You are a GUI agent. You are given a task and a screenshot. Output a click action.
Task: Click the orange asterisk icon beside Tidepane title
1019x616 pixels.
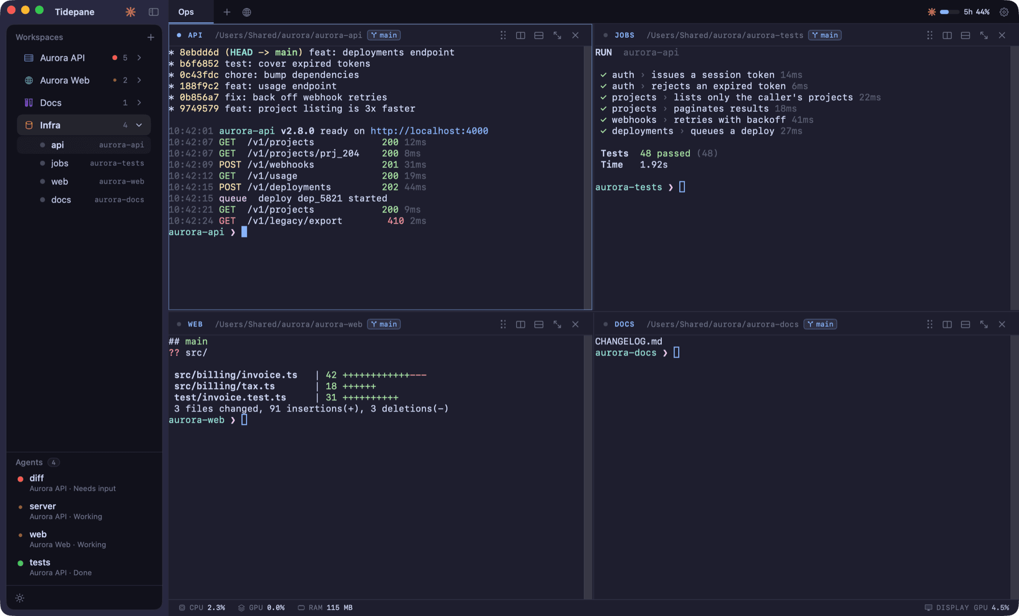point(130,12)
